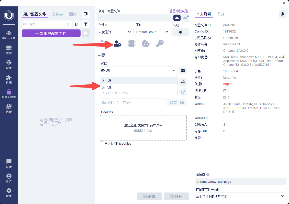
Task: Click 重置为默认值 link
Action: coord(179,11)
